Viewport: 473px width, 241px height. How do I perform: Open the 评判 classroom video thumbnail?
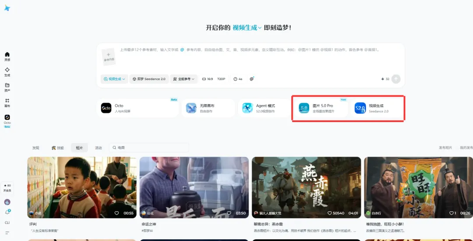click(x=82, y=187)
